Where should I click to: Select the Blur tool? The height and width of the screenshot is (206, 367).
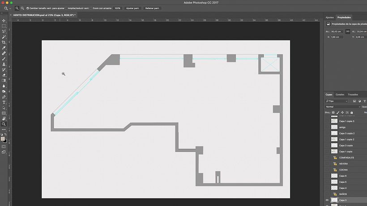[x=4, y=86]
